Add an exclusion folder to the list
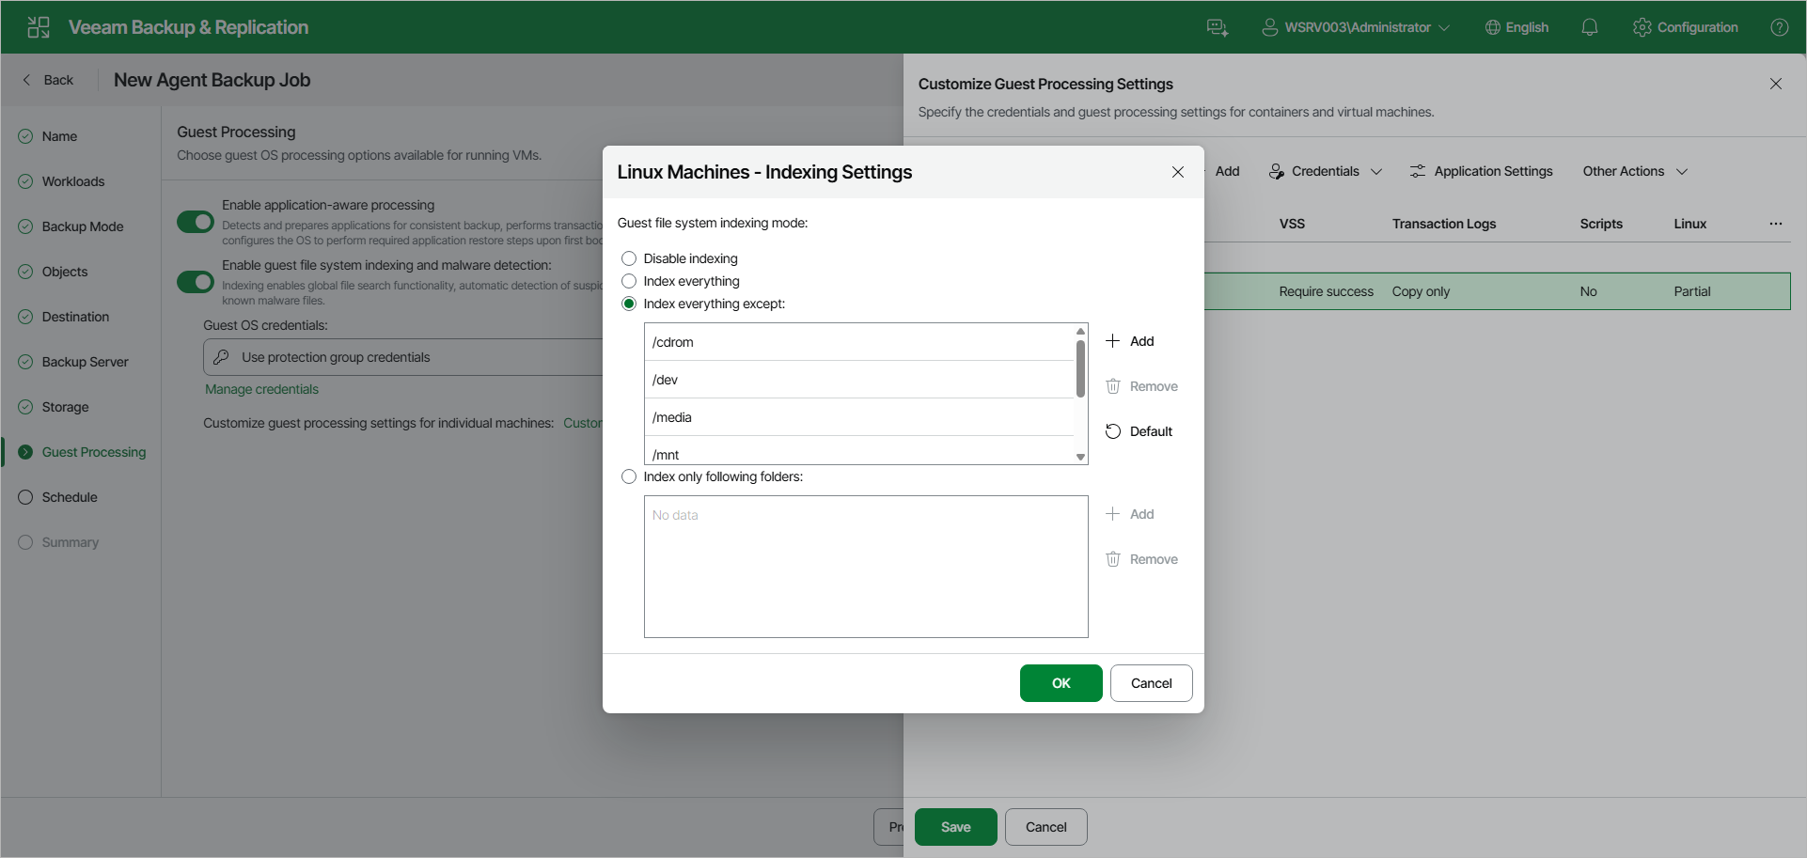 1130,341
